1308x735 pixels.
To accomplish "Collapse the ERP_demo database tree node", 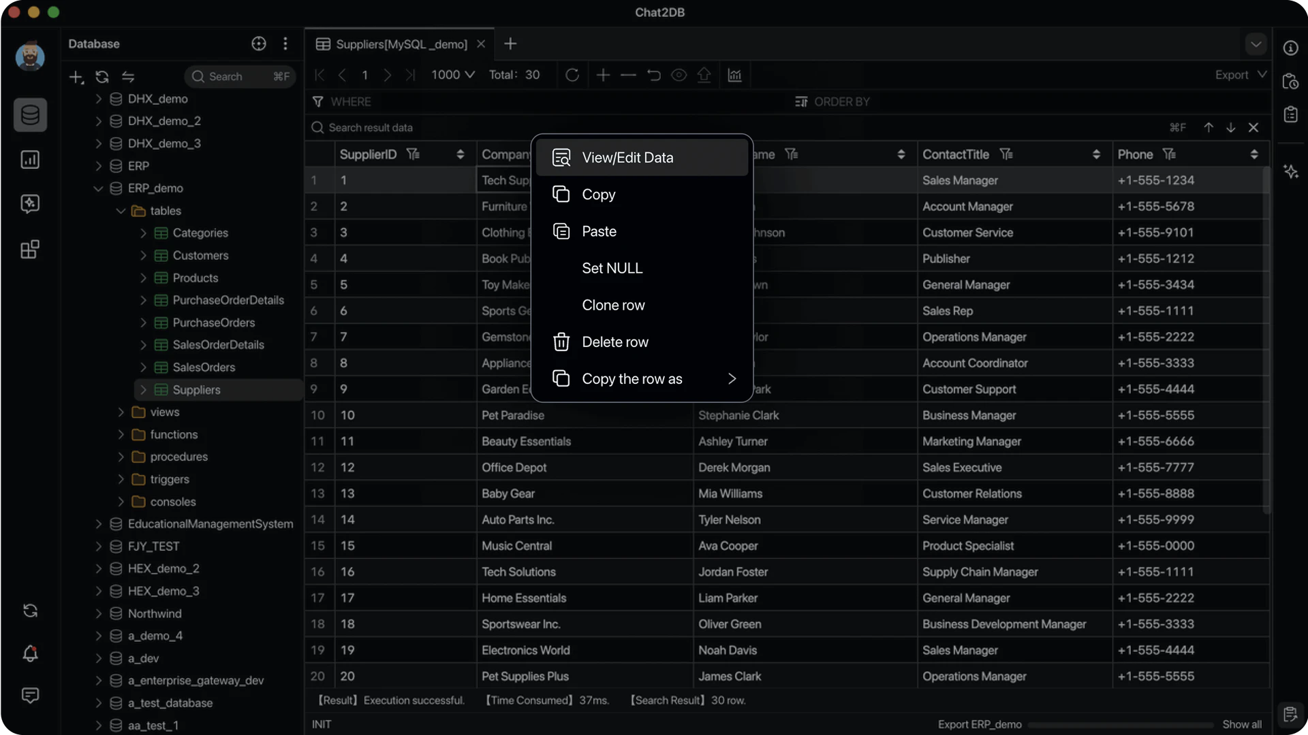I will (x=98, y=189).
